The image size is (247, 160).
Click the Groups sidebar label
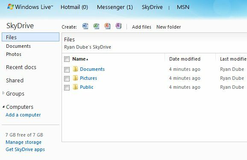point(15,94)
